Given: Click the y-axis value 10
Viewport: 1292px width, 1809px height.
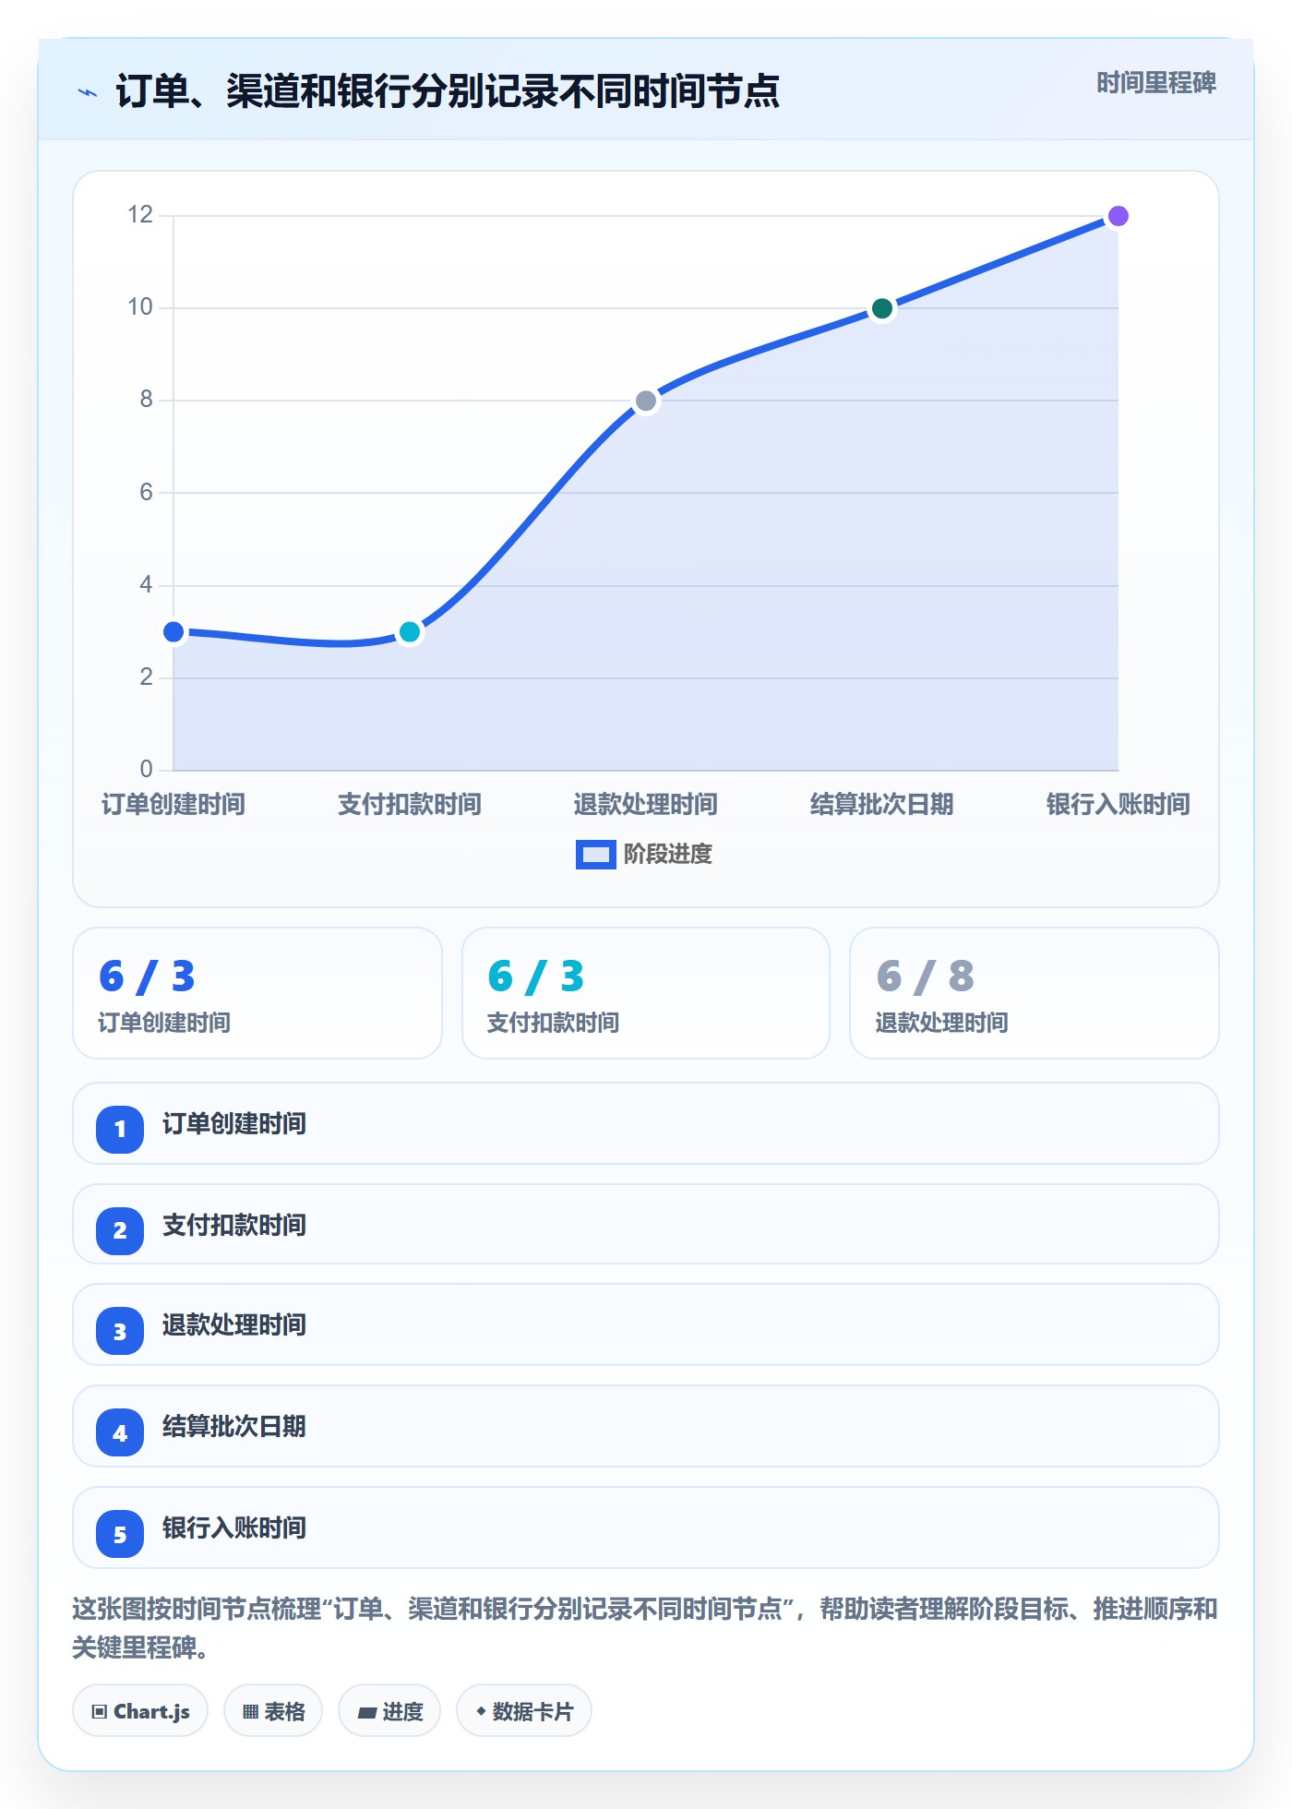Looking at the screenshot, I should [140, 307].
